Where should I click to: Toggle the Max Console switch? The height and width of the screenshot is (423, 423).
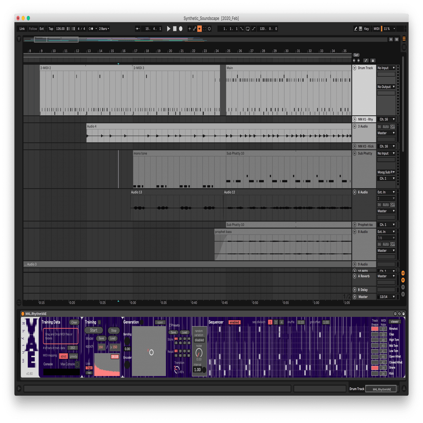(77, 364)
